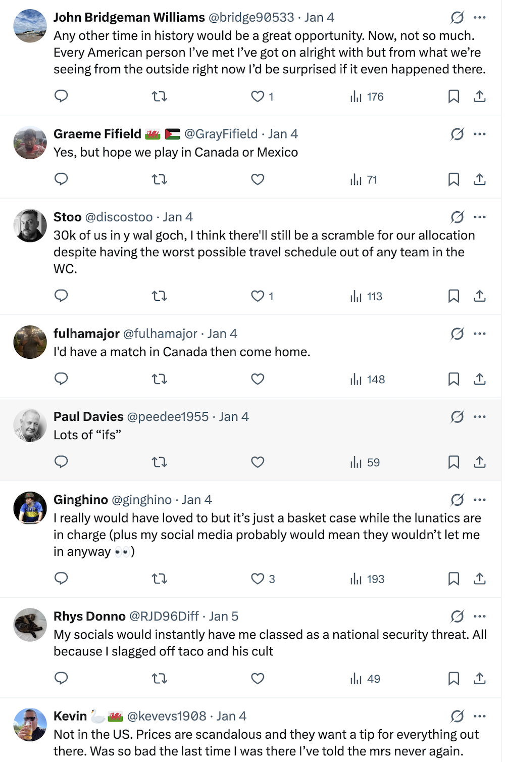The width and height of the screenshot is (505, 762).
Task: Reply to John Bridgeman Williams' tweet
Action: point(61,96)
